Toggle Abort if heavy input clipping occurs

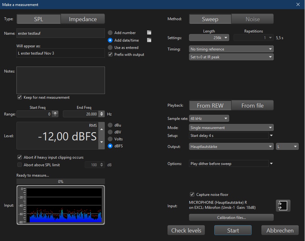(x=20, y=157)
